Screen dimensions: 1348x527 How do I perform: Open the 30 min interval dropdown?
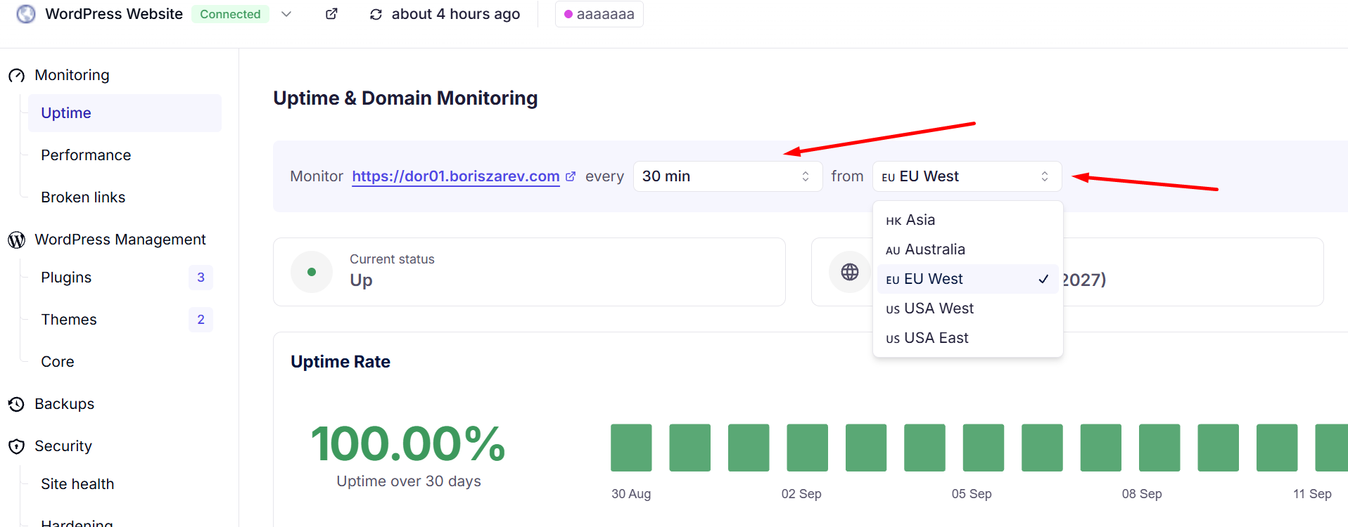click(727, 176)
